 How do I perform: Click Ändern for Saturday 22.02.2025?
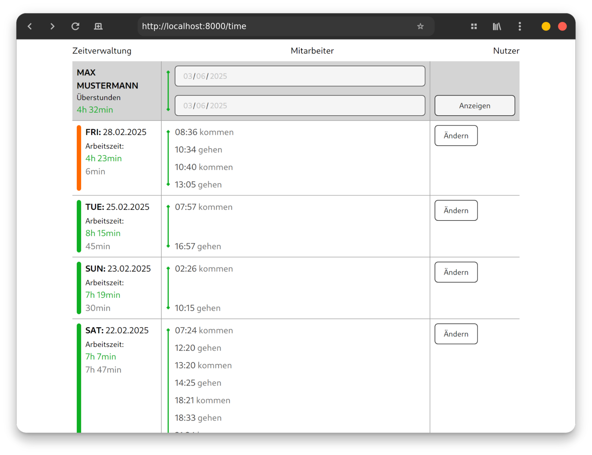coord(456,334)
